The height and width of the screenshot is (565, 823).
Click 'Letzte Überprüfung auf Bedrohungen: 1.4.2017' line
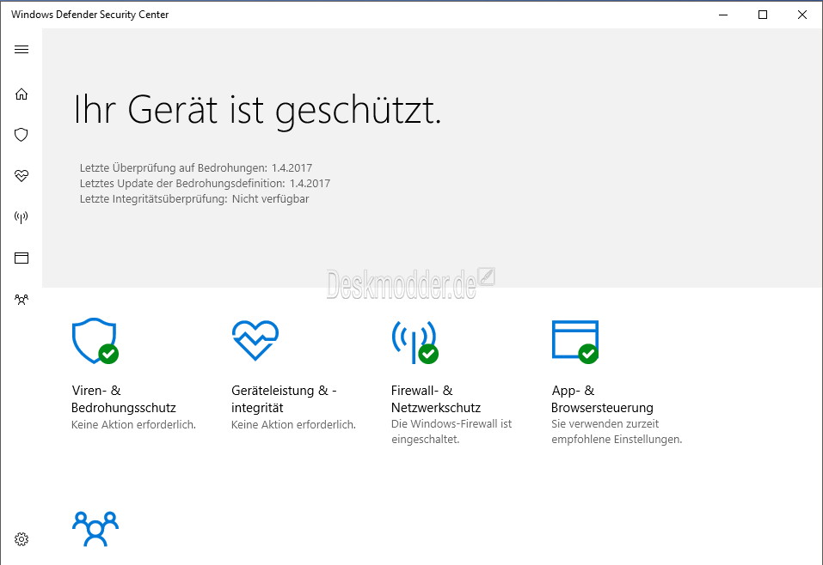point(196,167)
